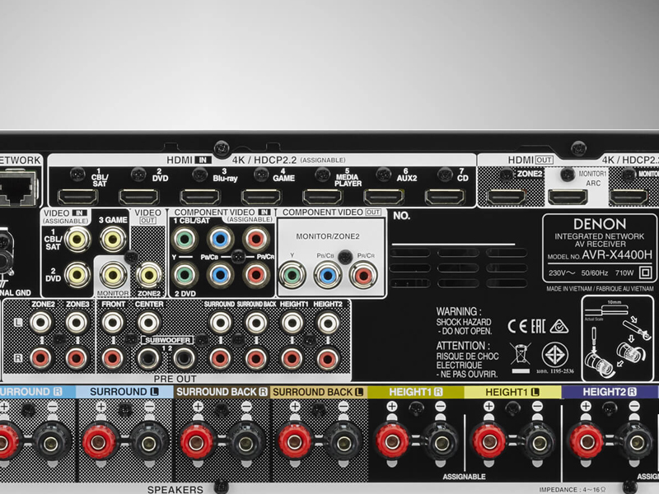Click the yellow 1 CBL/SAT composite video jack

77,239
